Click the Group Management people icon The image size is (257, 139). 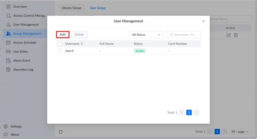8,33
